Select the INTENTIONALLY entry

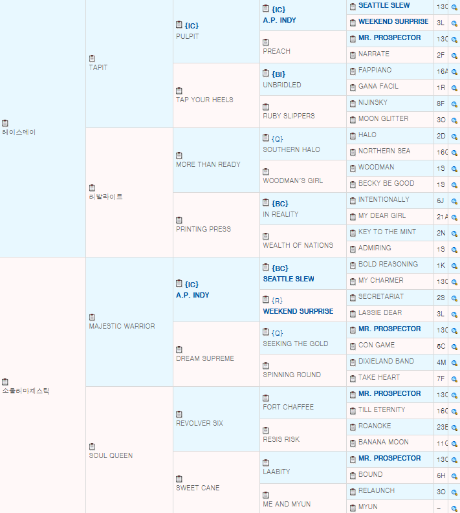click(x=384, y=200)
